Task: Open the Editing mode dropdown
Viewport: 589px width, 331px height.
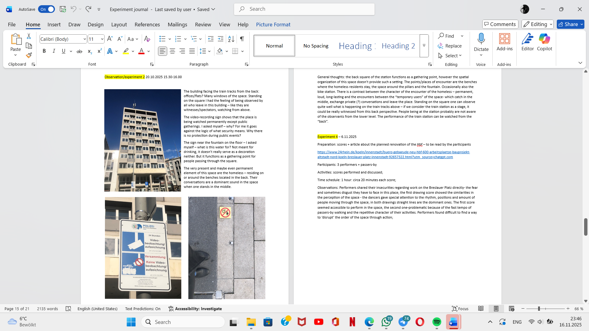Action: tap(538, 24)
